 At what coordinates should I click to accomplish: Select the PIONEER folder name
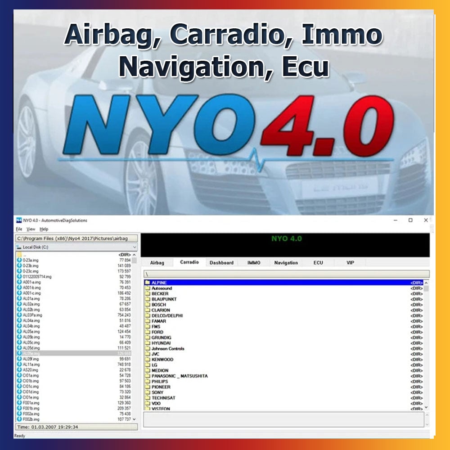coord(161,387)
